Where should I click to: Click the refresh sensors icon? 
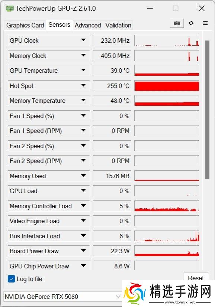(191, 23)
